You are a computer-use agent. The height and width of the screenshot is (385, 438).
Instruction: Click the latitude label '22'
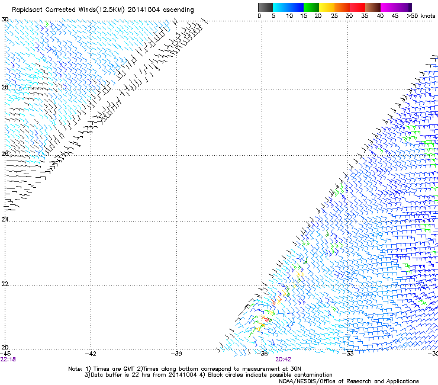[5, 284]
